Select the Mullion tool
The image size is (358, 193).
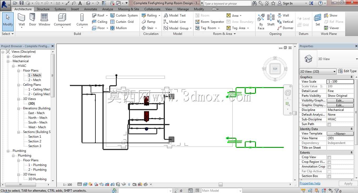pyautogui.click(x=119, y=28)
